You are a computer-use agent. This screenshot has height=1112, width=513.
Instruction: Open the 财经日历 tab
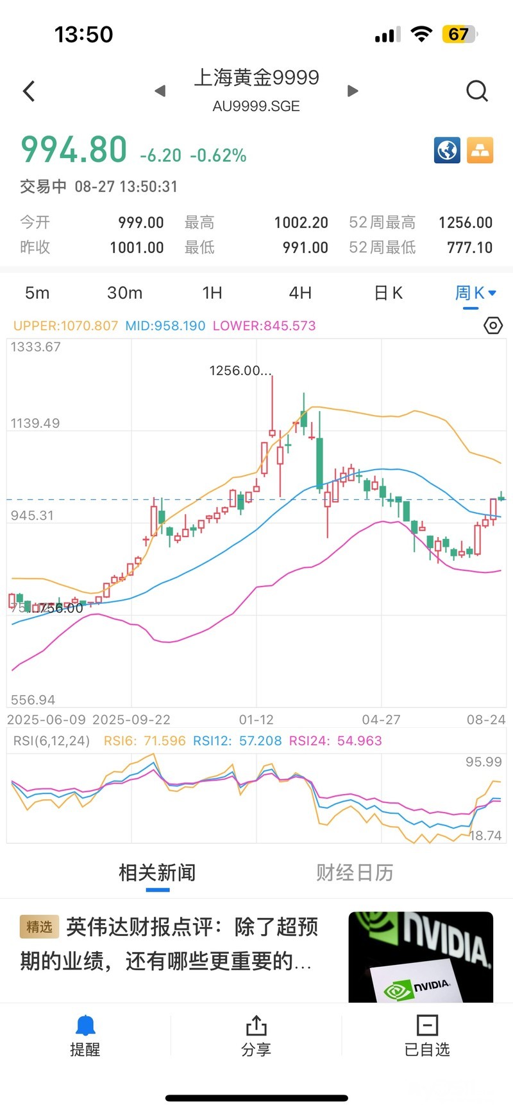click(x=355, y=872)
